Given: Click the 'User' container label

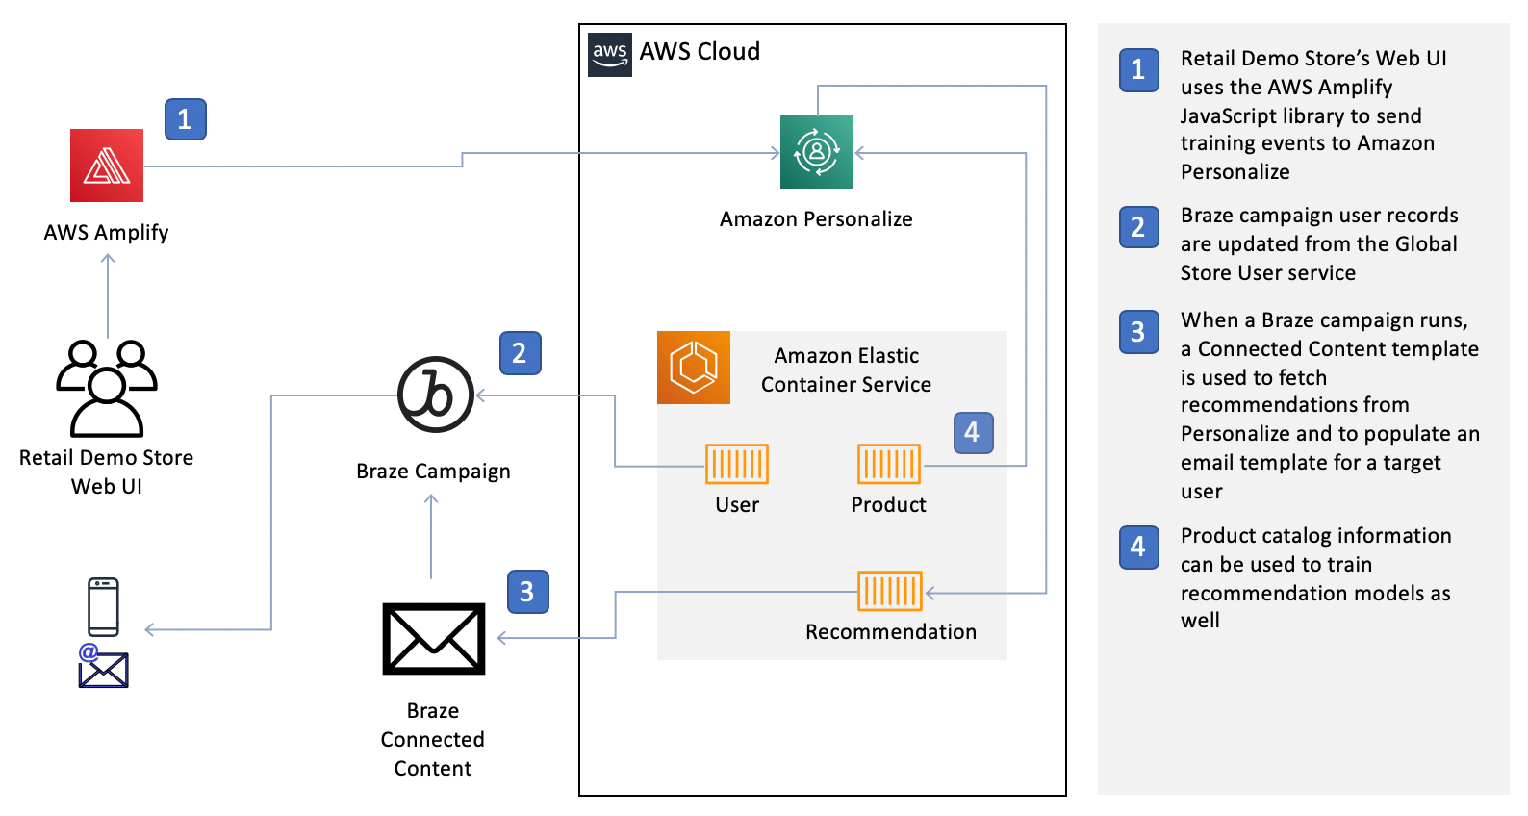Looking at the screenshot, I should (x=737, y=505).
